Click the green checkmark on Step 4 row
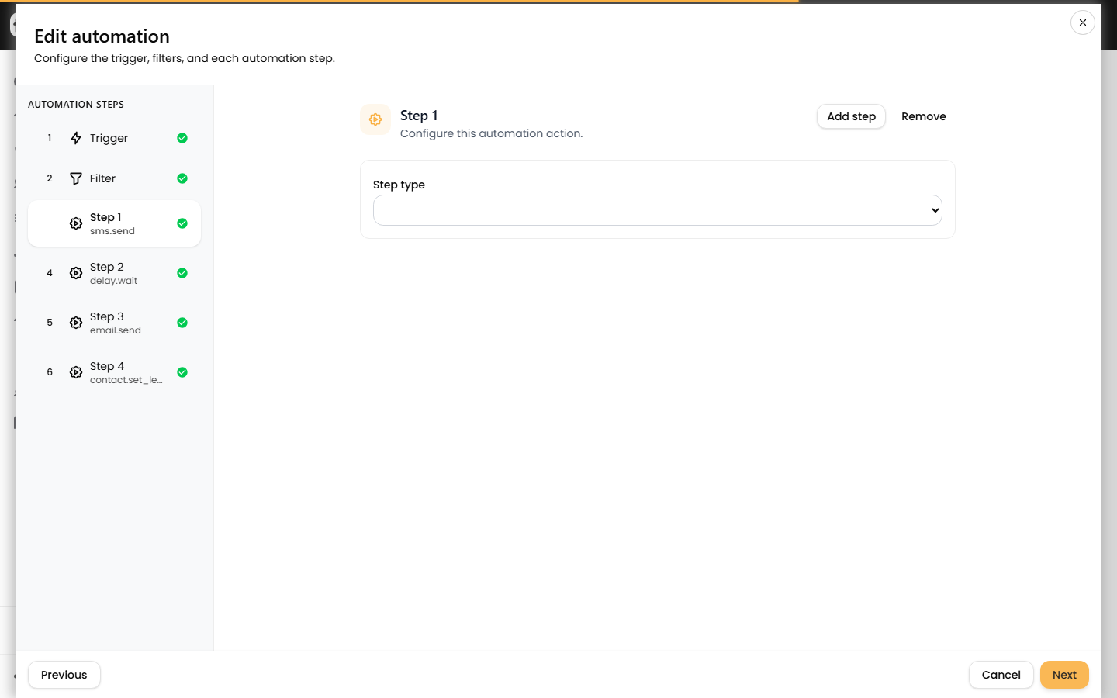Viewport: 1117px width, 698px height. (x=182, y=372)
